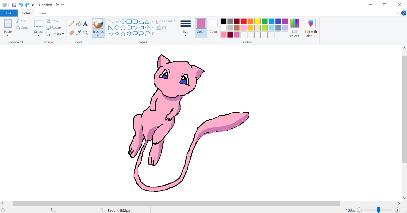Pick the red color swatch
The width and height of the screenshot is (407, 213).
244,21
